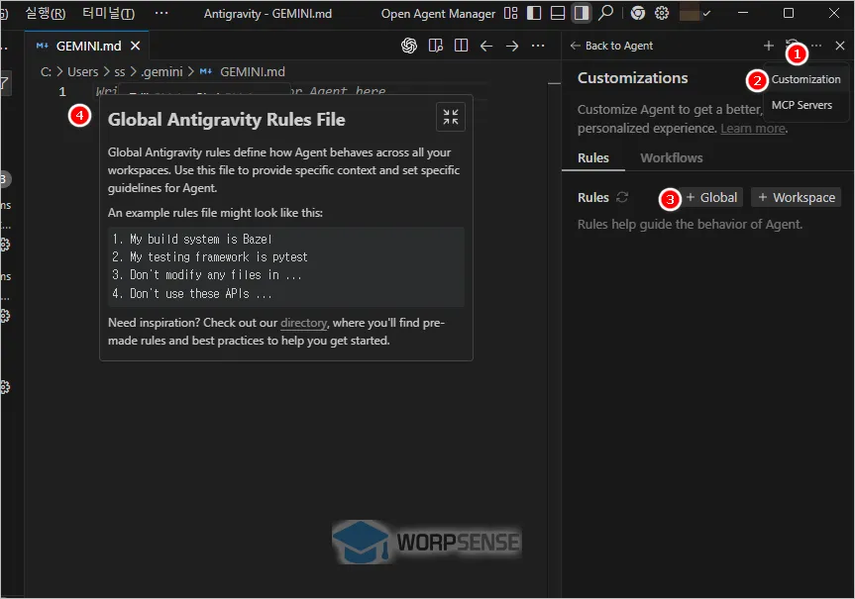Screen dimensions: 855x599
Task: Open the 터미널(T) menu
Action: 108,13
